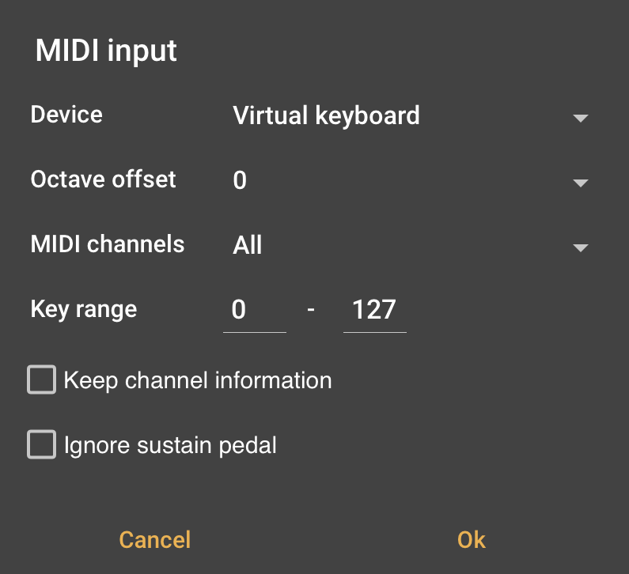Click the MIDI channels value All
Screen dimensions: 629x574
point(248,246)
